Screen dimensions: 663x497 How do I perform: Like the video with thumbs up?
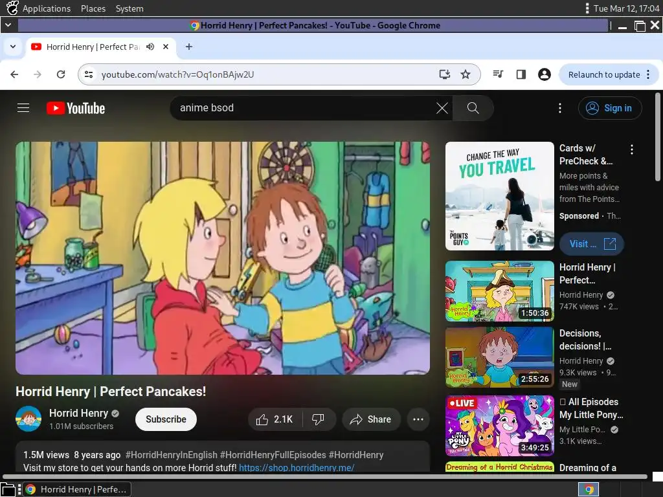pyautogui.click(x=275, y=419)
